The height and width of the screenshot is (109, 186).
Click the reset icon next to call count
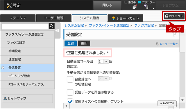(111, 61)
